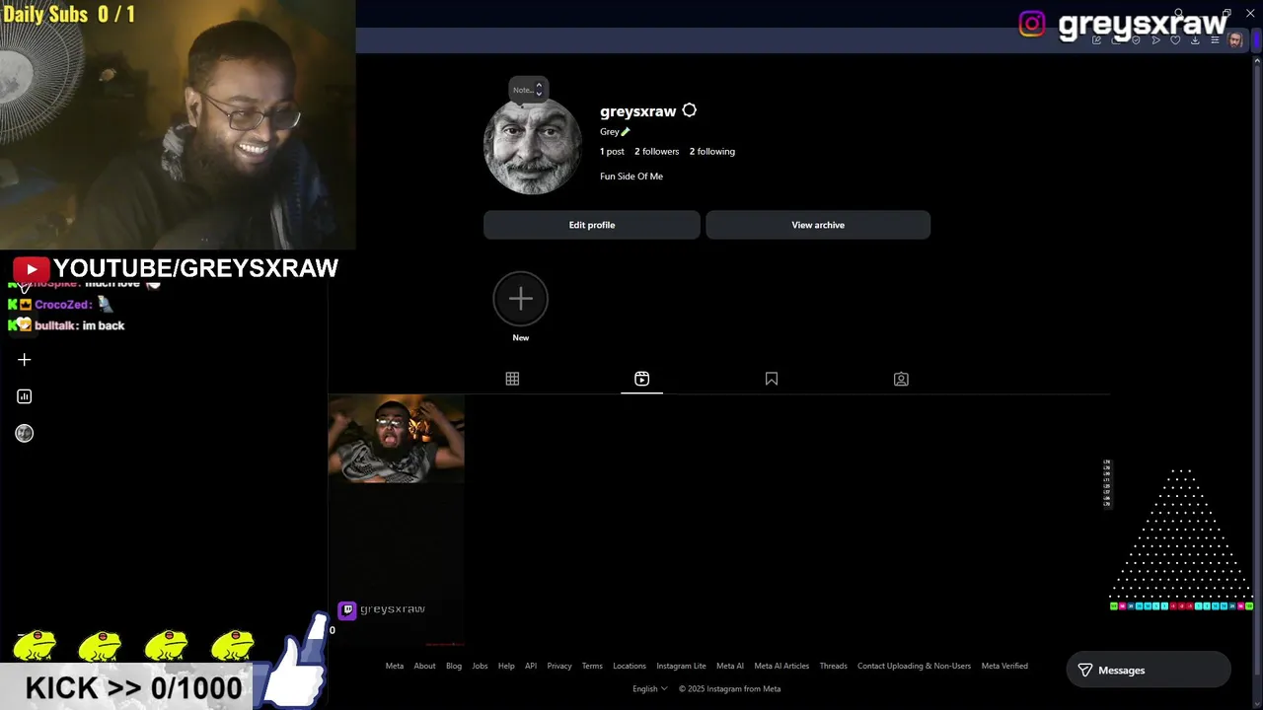Screen dimensions: 1263x710
Task: View the 2 following list
Action: click(x=712, y=151)
